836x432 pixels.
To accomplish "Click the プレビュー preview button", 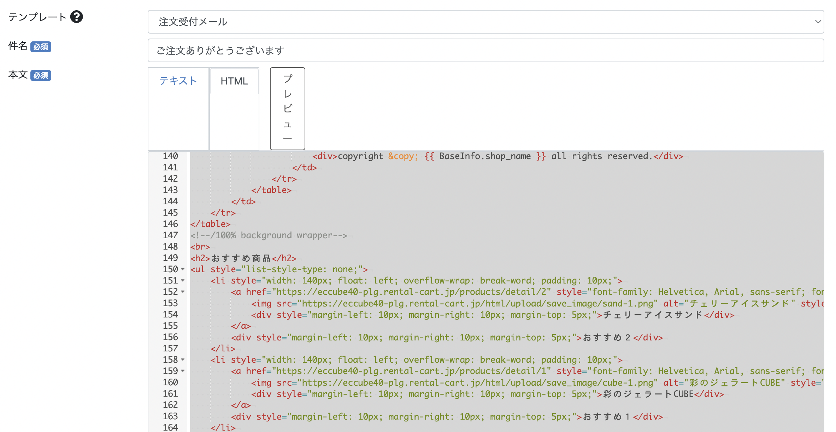I will coord(287,108).
